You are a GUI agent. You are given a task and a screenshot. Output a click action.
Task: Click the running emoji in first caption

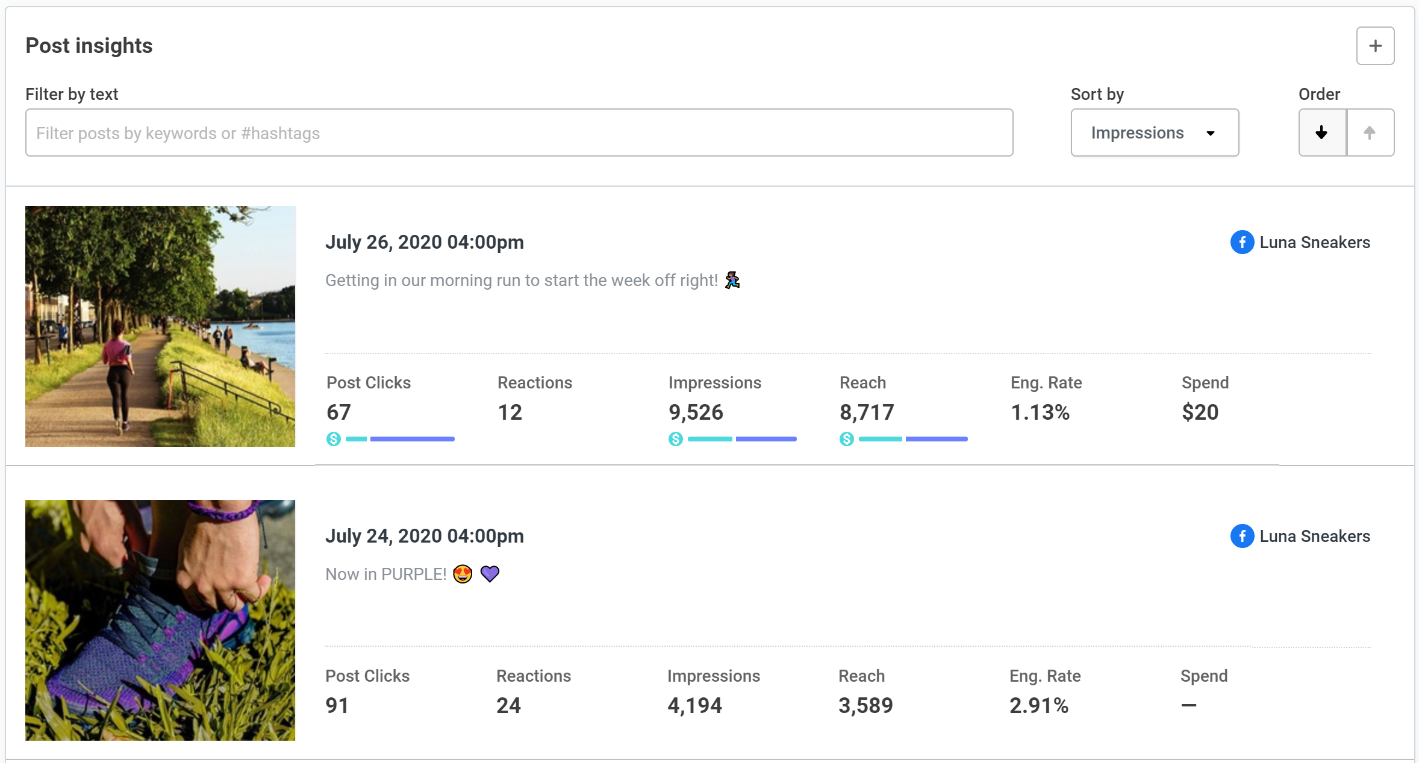pos(732,280)
